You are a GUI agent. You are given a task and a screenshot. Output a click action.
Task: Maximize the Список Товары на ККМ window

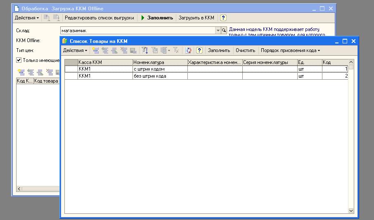[x=345, y=41]
